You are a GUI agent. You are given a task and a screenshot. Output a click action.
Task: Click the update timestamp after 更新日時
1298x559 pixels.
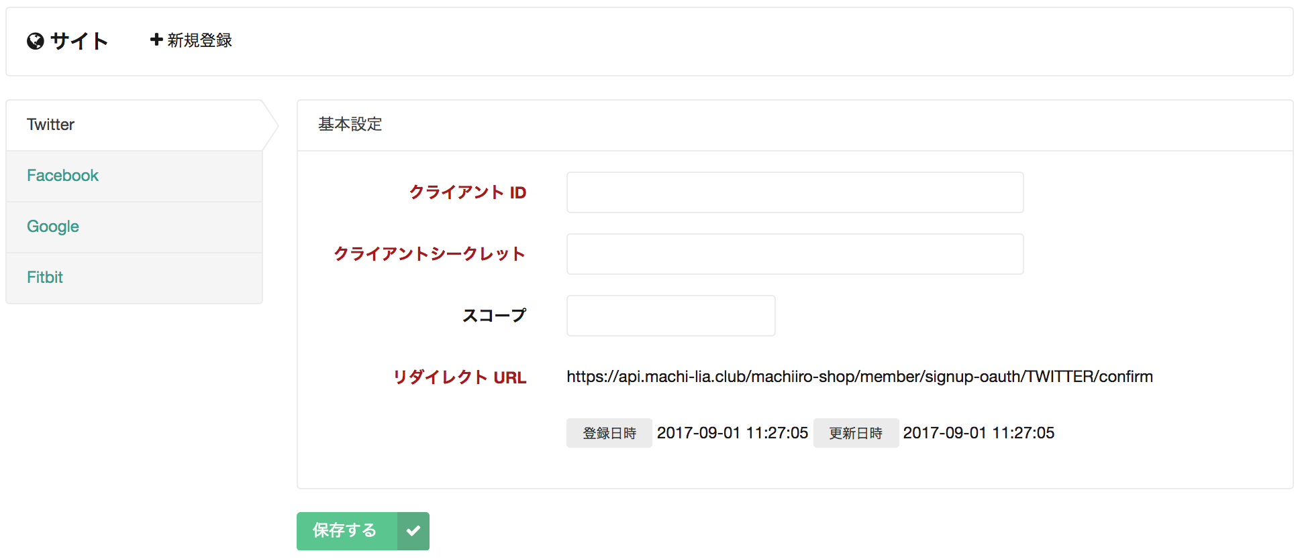(979, 433)
